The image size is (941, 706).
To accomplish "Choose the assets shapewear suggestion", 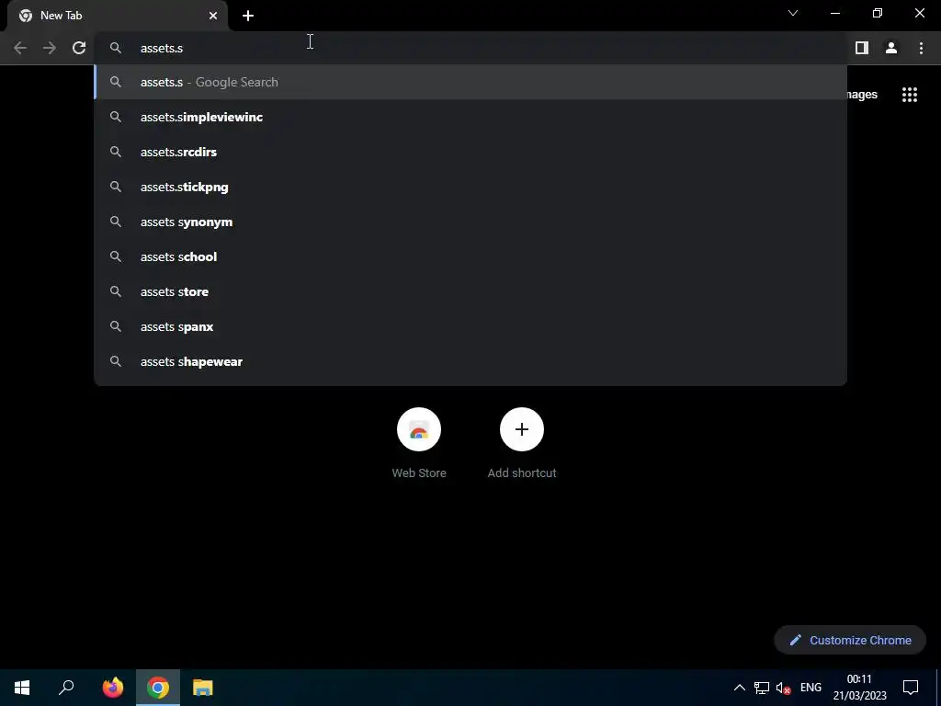I will 470,361.
